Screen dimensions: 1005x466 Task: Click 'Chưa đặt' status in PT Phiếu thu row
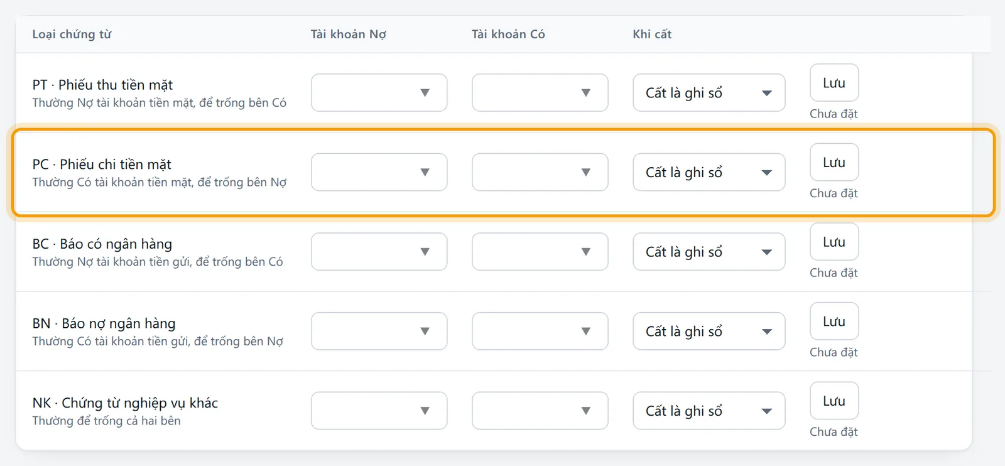(x=834, y=114)
